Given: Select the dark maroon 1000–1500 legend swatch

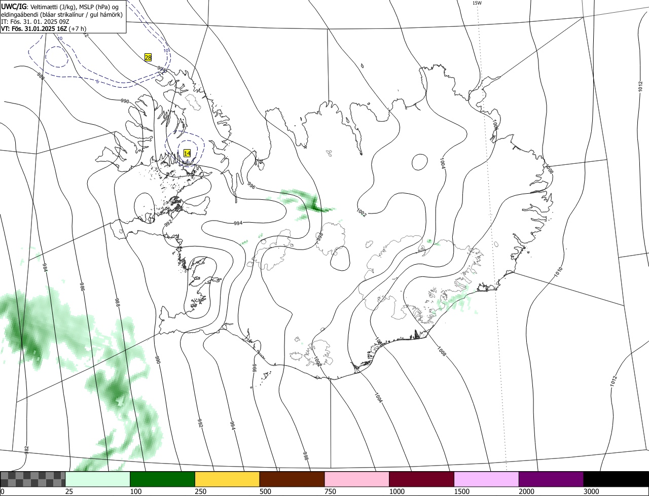Looking at the screenshot, I should click(x=422, y=479).
